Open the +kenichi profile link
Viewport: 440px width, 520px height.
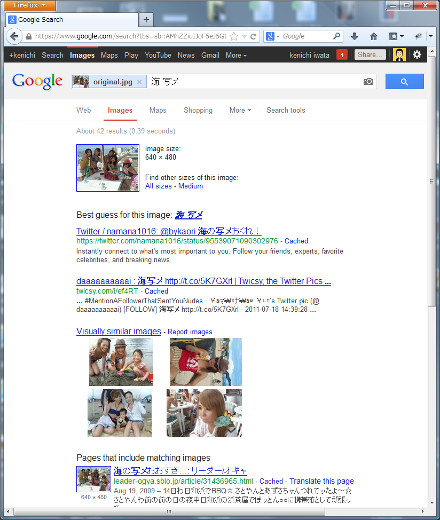pyautogui.click(x=22, y=56)
